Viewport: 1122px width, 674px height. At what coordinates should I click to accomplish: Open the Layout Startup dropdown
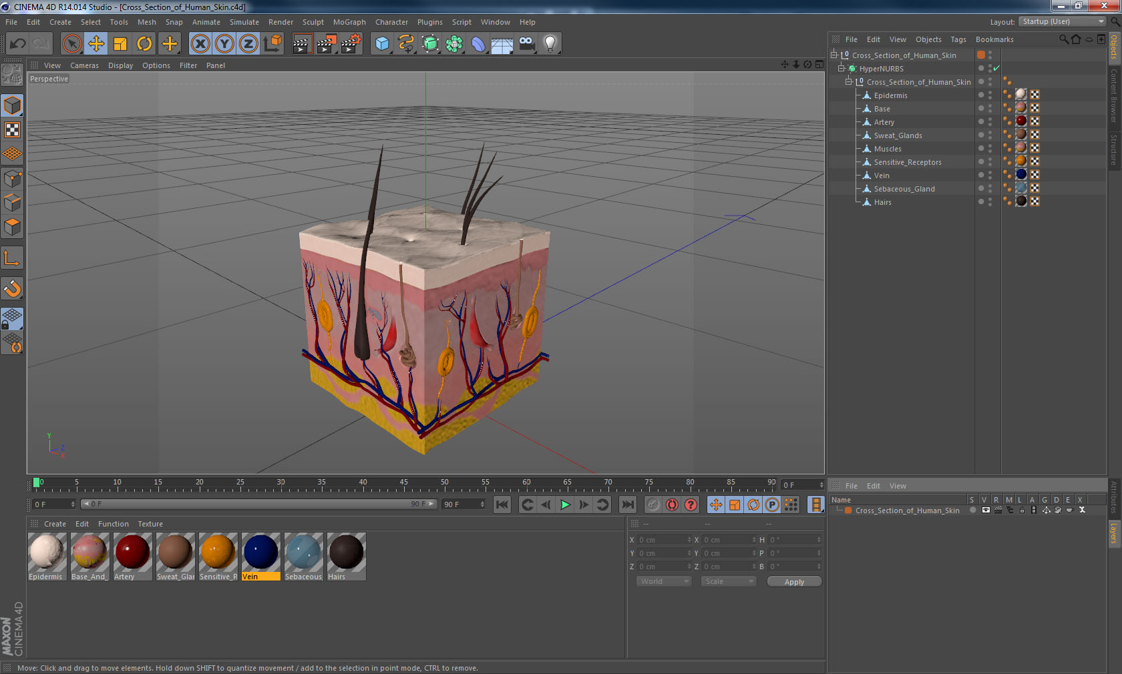(1063, 22)
